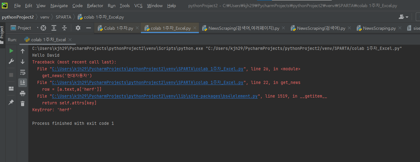Clear all console output with the trash icon
Screen dimensions: 420x162
pyautogui.click(x=23, y=104)
